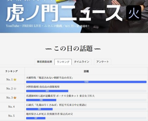
Task: Click the 1233 vote bar
Action: click(x=86, y=82)
